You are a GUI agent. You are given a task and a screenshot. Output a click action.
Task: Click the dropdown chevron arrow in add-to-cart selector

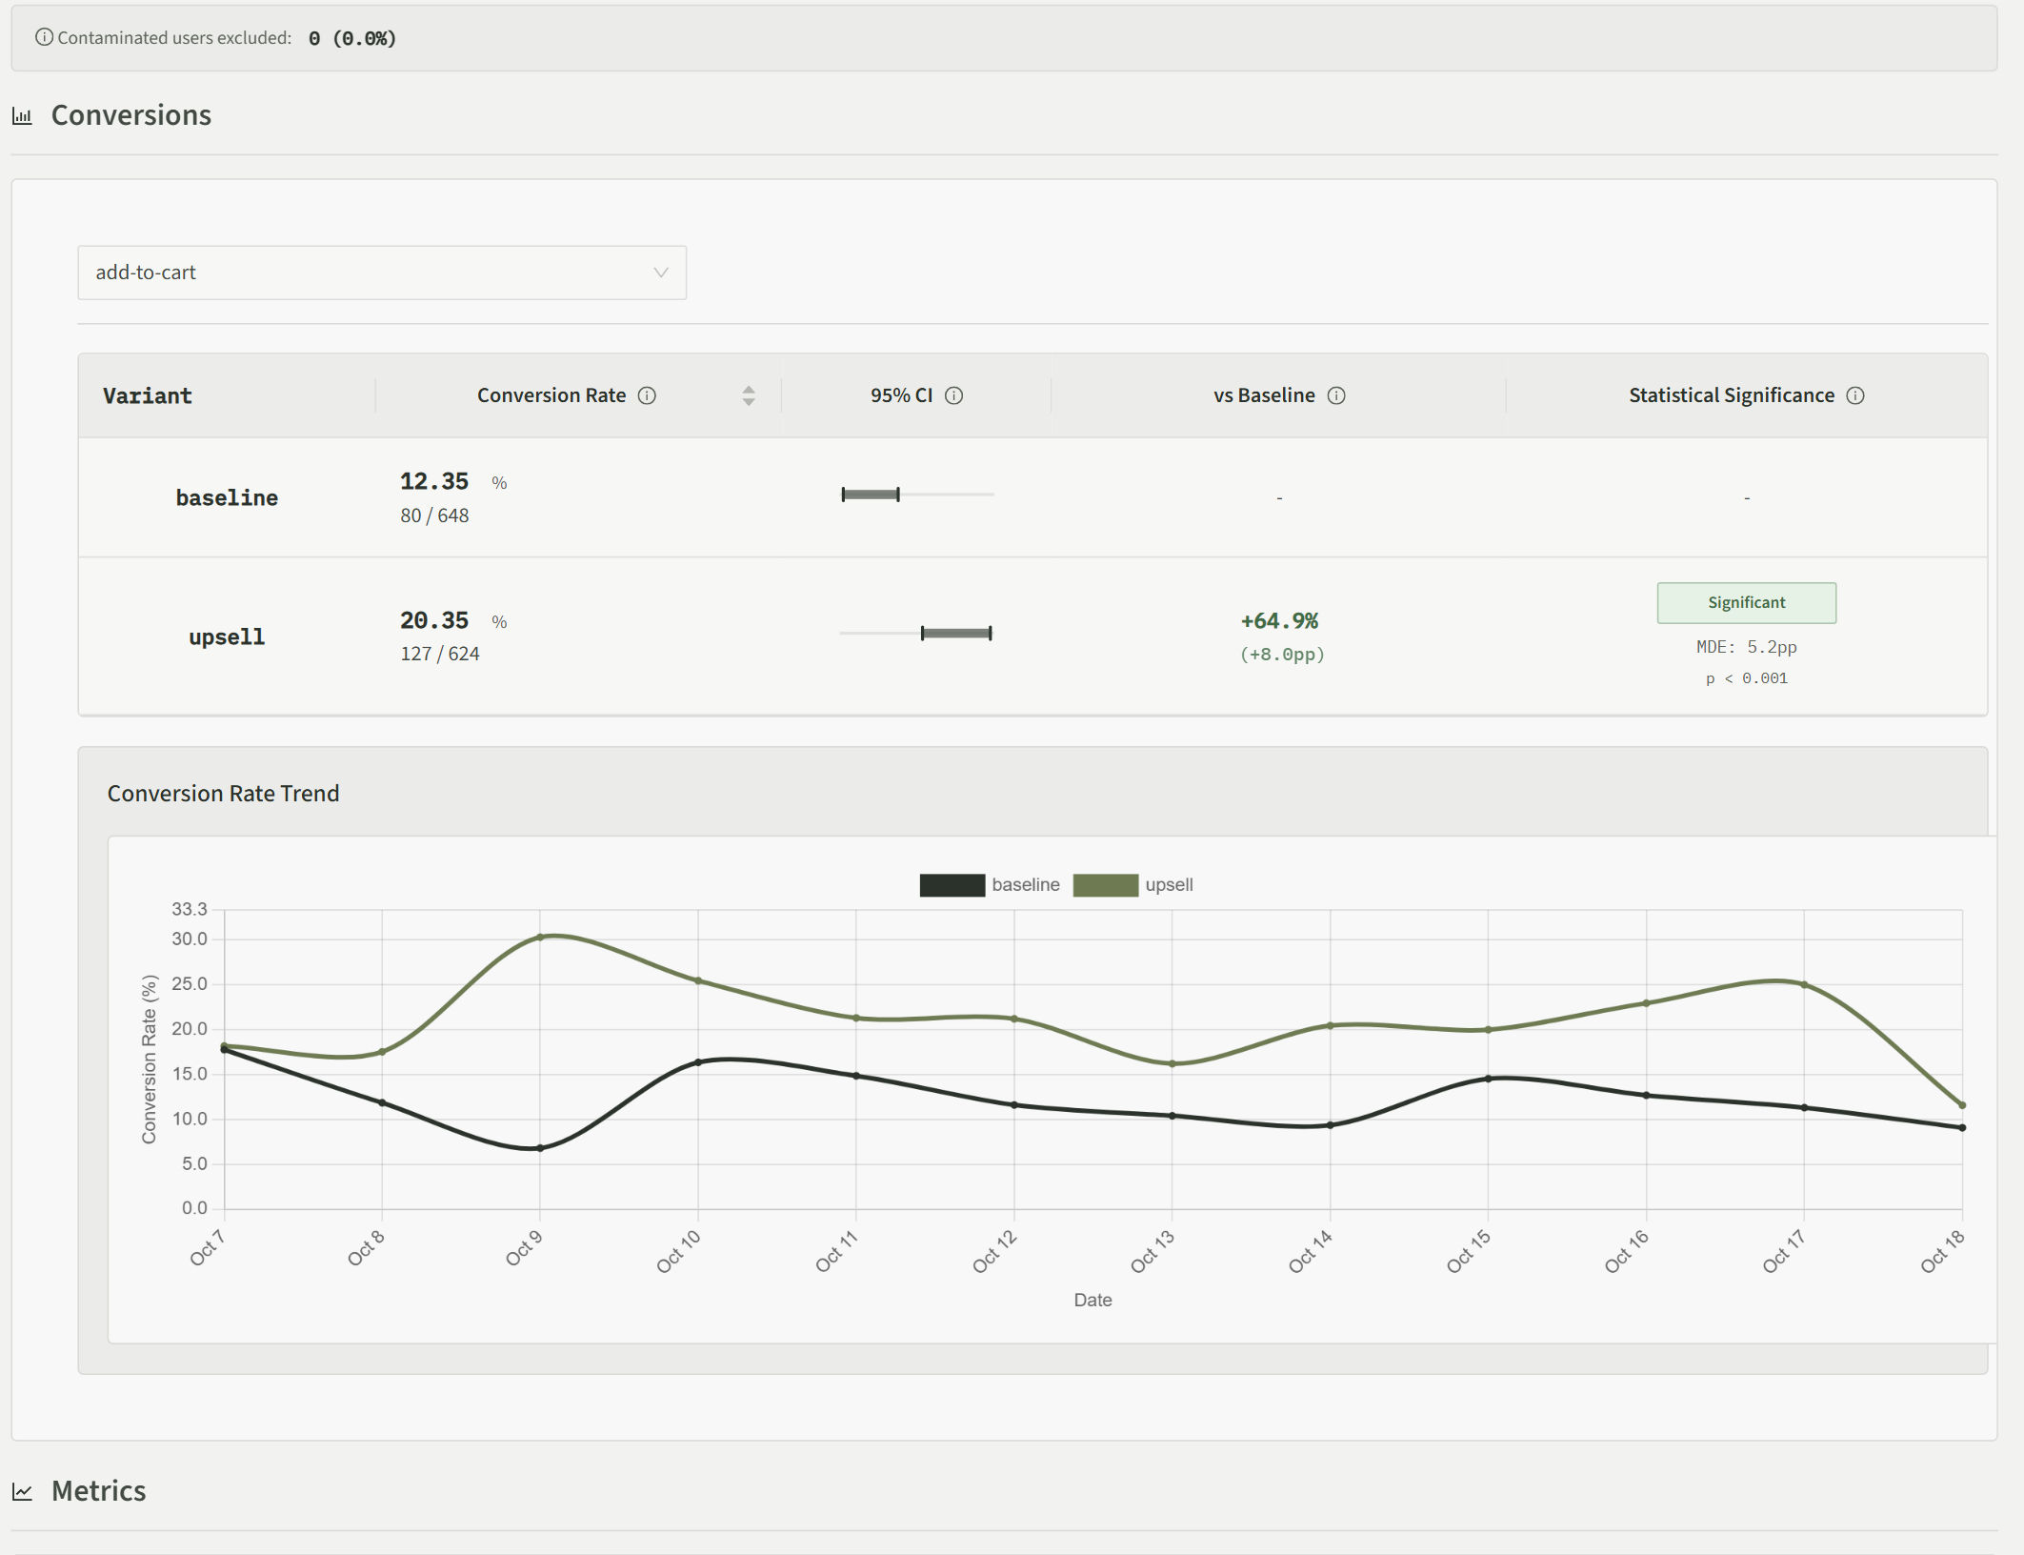[x=660, y=273]
